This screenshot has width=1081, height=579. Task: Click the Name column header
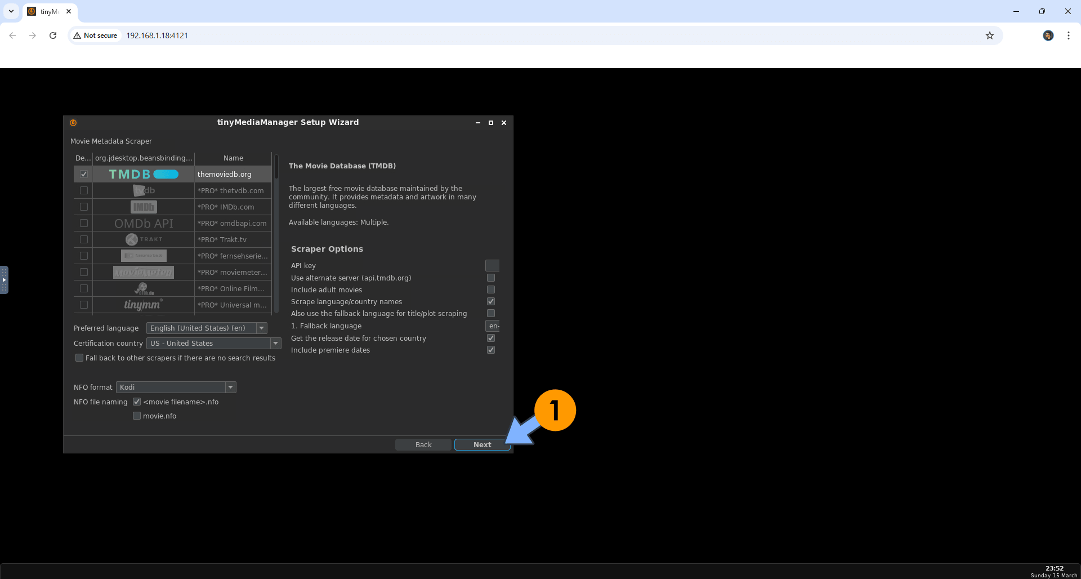point(233,158)
